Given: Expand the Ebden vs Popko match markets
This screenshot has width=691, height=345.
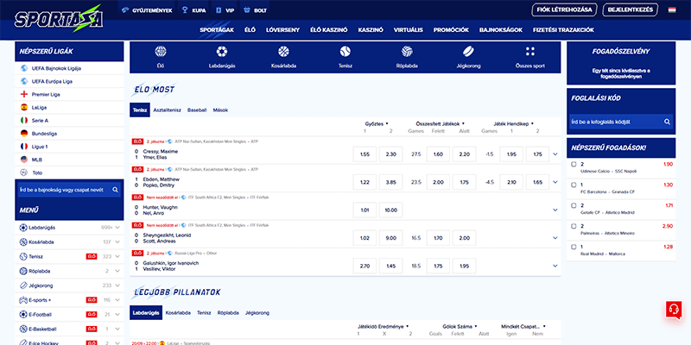Looking at the screenshot, I should (x=555, y=182).
